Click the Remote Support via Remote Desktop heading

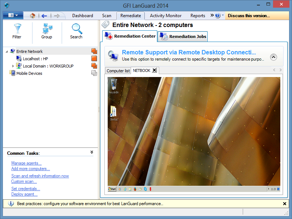tap(189, 52)
